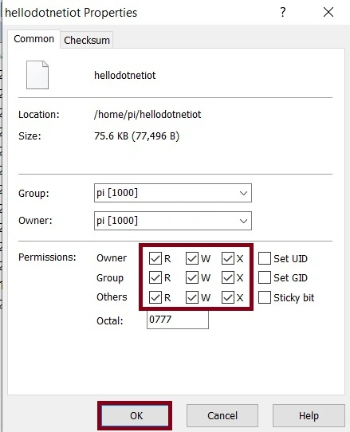Enable the Set UID checkbox

click(265, 258)
